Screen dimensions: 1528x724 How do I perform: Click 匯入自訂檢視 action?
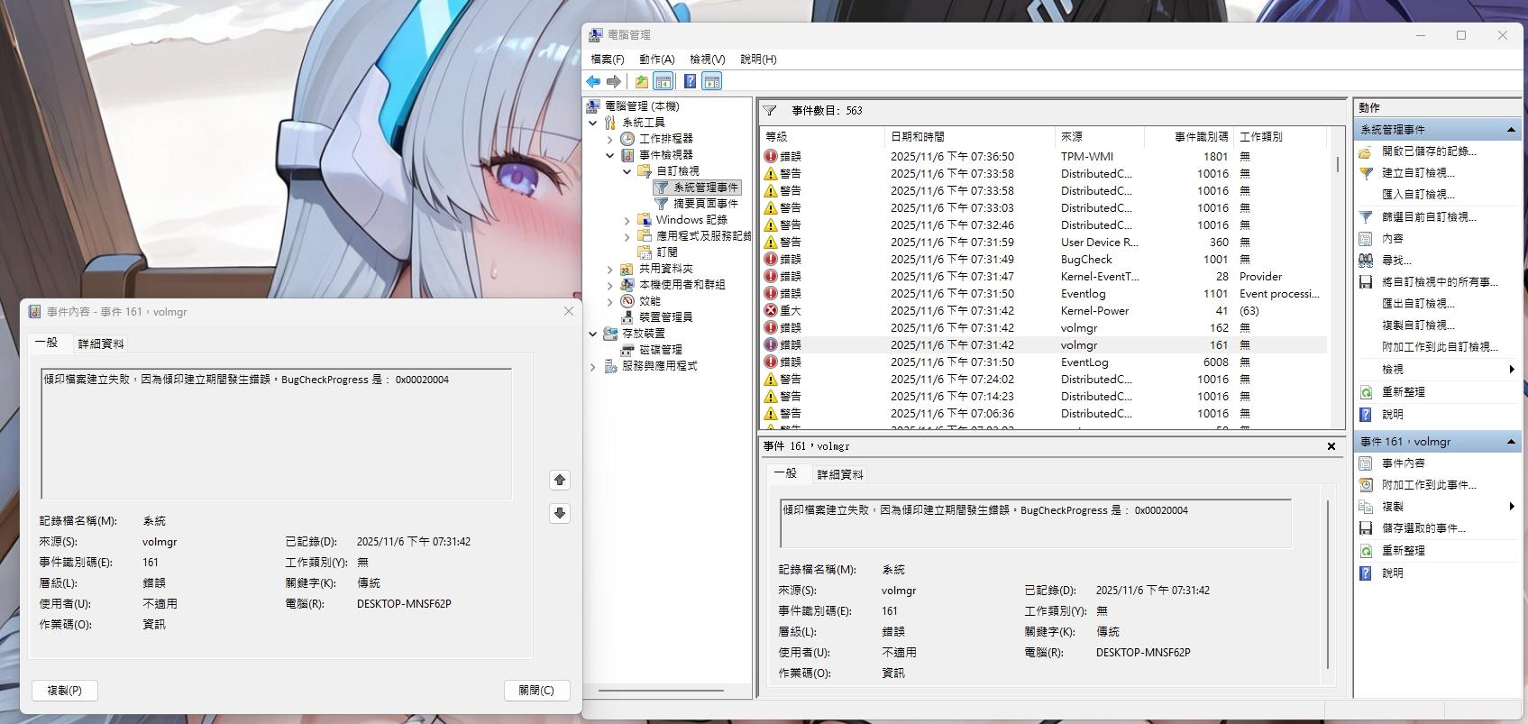point(1418,195)
